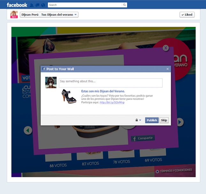206x194 pixels.
Task: Toggle the Liked button
Action: pos(187,15)
